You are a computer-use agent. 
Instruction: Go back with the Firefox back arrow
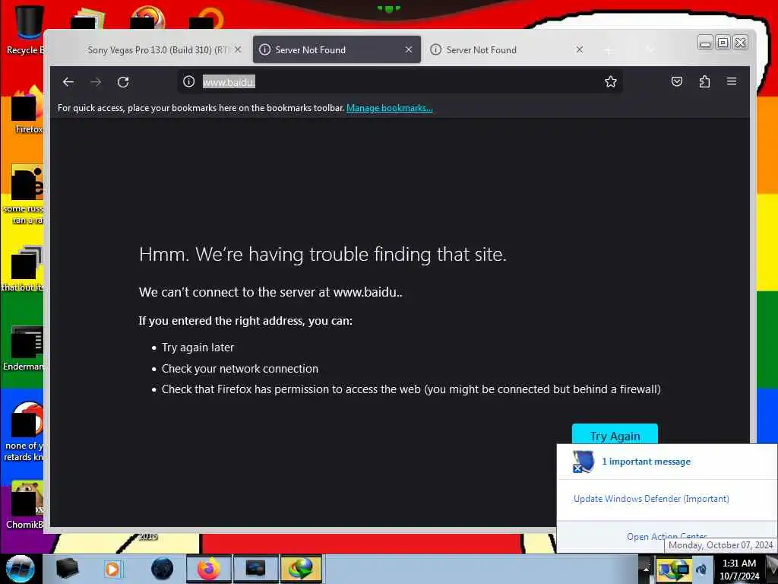(x=68, y=82)
